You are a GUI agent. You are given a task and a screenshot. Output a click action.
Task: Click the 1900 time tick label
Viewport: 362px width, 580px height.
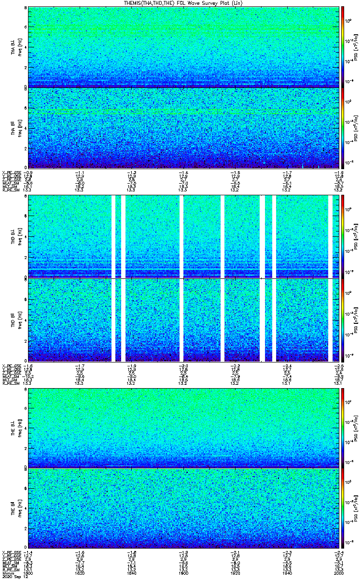pyautogui.click(x=183, y=573)
